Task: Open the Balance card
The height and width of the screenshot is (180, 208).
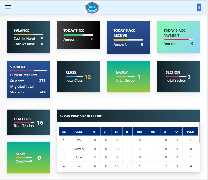Action: coord(28,37)
